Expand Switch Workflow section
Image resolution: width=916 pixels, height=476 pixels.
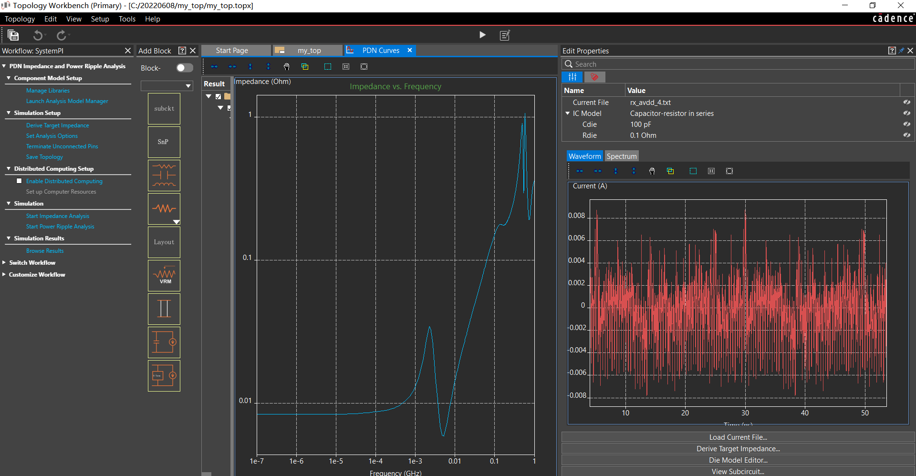pos(4,262)
